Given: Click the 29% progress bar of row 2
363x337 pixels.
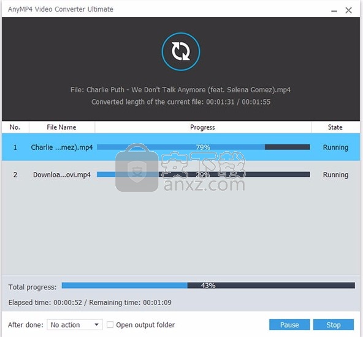Looking at the screenshot, I should coord(203,175).
